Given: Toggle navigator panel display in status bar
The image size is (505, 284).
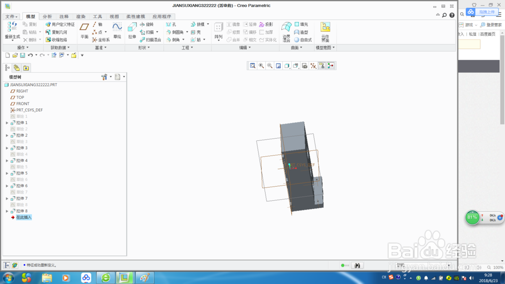Looking at the screenshot, I should pos(7,265).
